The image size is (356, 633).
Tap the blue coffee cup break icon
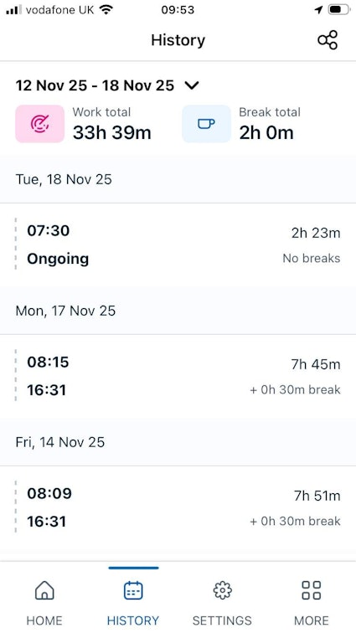coord(206,124)
